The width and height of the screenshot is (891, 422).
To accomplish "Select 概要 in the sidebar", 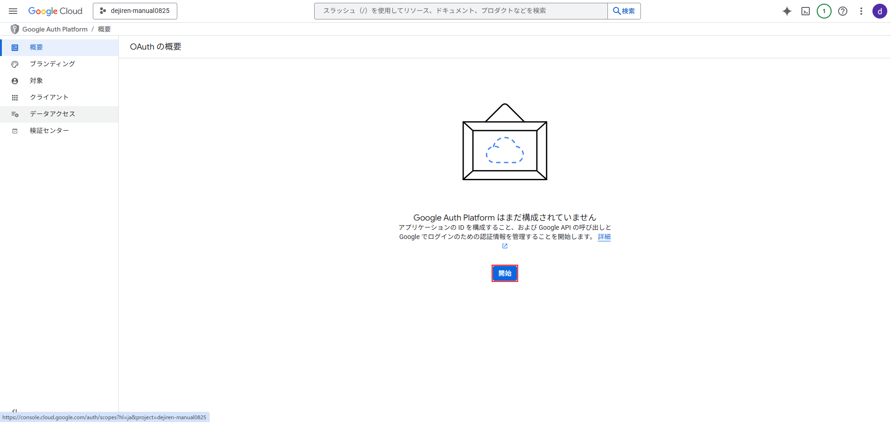I will pyautogui.click(x=36, y=47).
